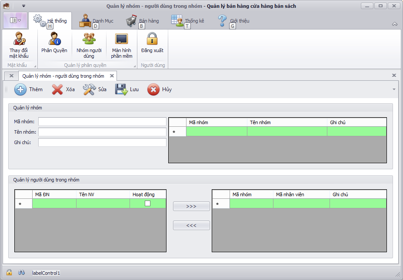Image resolution: width=403 pixels, height=280 pixels.
Task: Click Ghi chú column header in group grid
Action: pos(357,122)
